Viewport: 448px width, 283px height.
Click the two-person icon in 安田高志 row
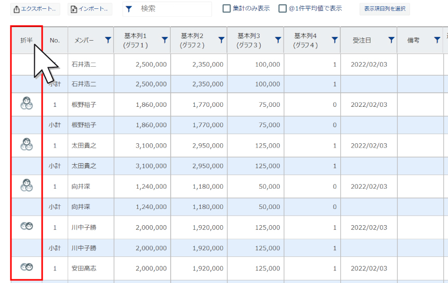pos(27,267)
